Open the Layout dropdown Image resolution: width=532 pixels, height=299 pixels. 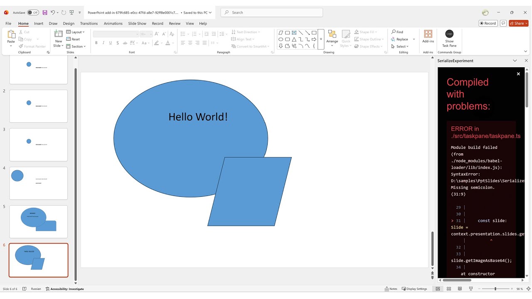[x=75, y=32]
